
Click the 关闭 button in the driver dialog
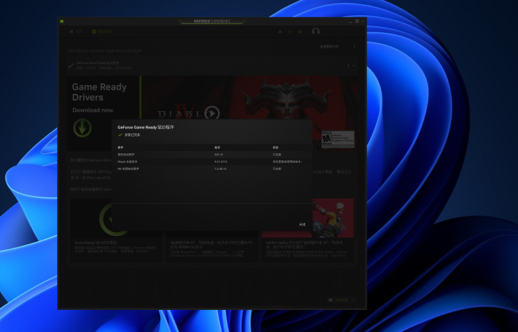point(302,224)
